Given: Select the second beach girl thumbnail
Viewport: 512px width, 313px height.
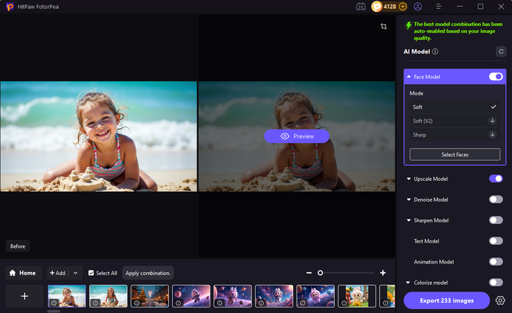Looking at the screenshot, I should 108,296.
